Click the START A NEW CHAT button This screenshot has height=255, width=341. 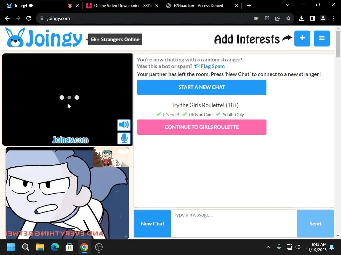pos(201,87)
